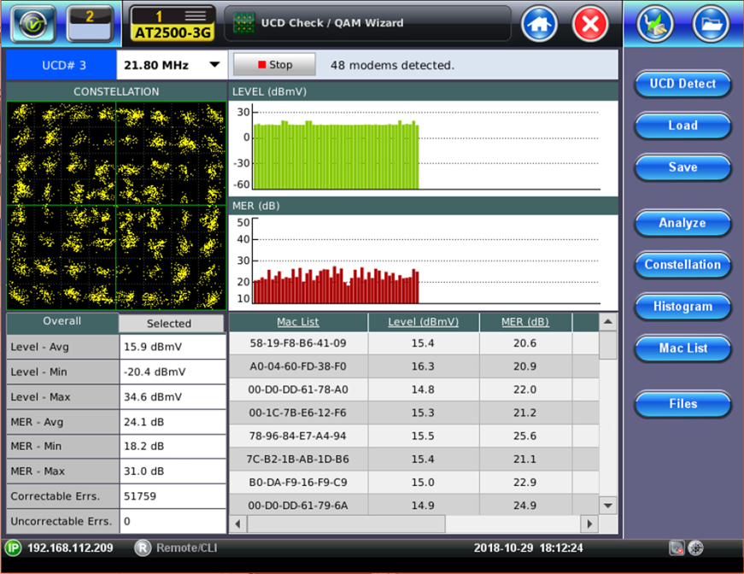Screen dimensions: 744x574
Task: Click the UCD Check / QAM Wizard icon
Action: 244,23
